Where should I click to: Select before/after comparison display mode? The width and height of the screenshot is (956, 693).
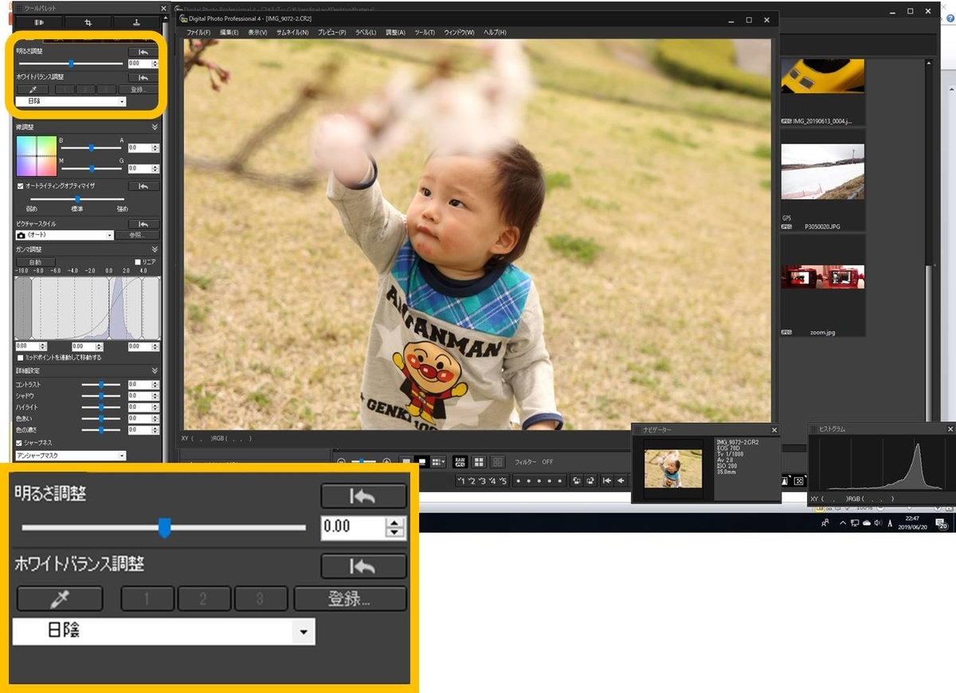tap(421, 462)
